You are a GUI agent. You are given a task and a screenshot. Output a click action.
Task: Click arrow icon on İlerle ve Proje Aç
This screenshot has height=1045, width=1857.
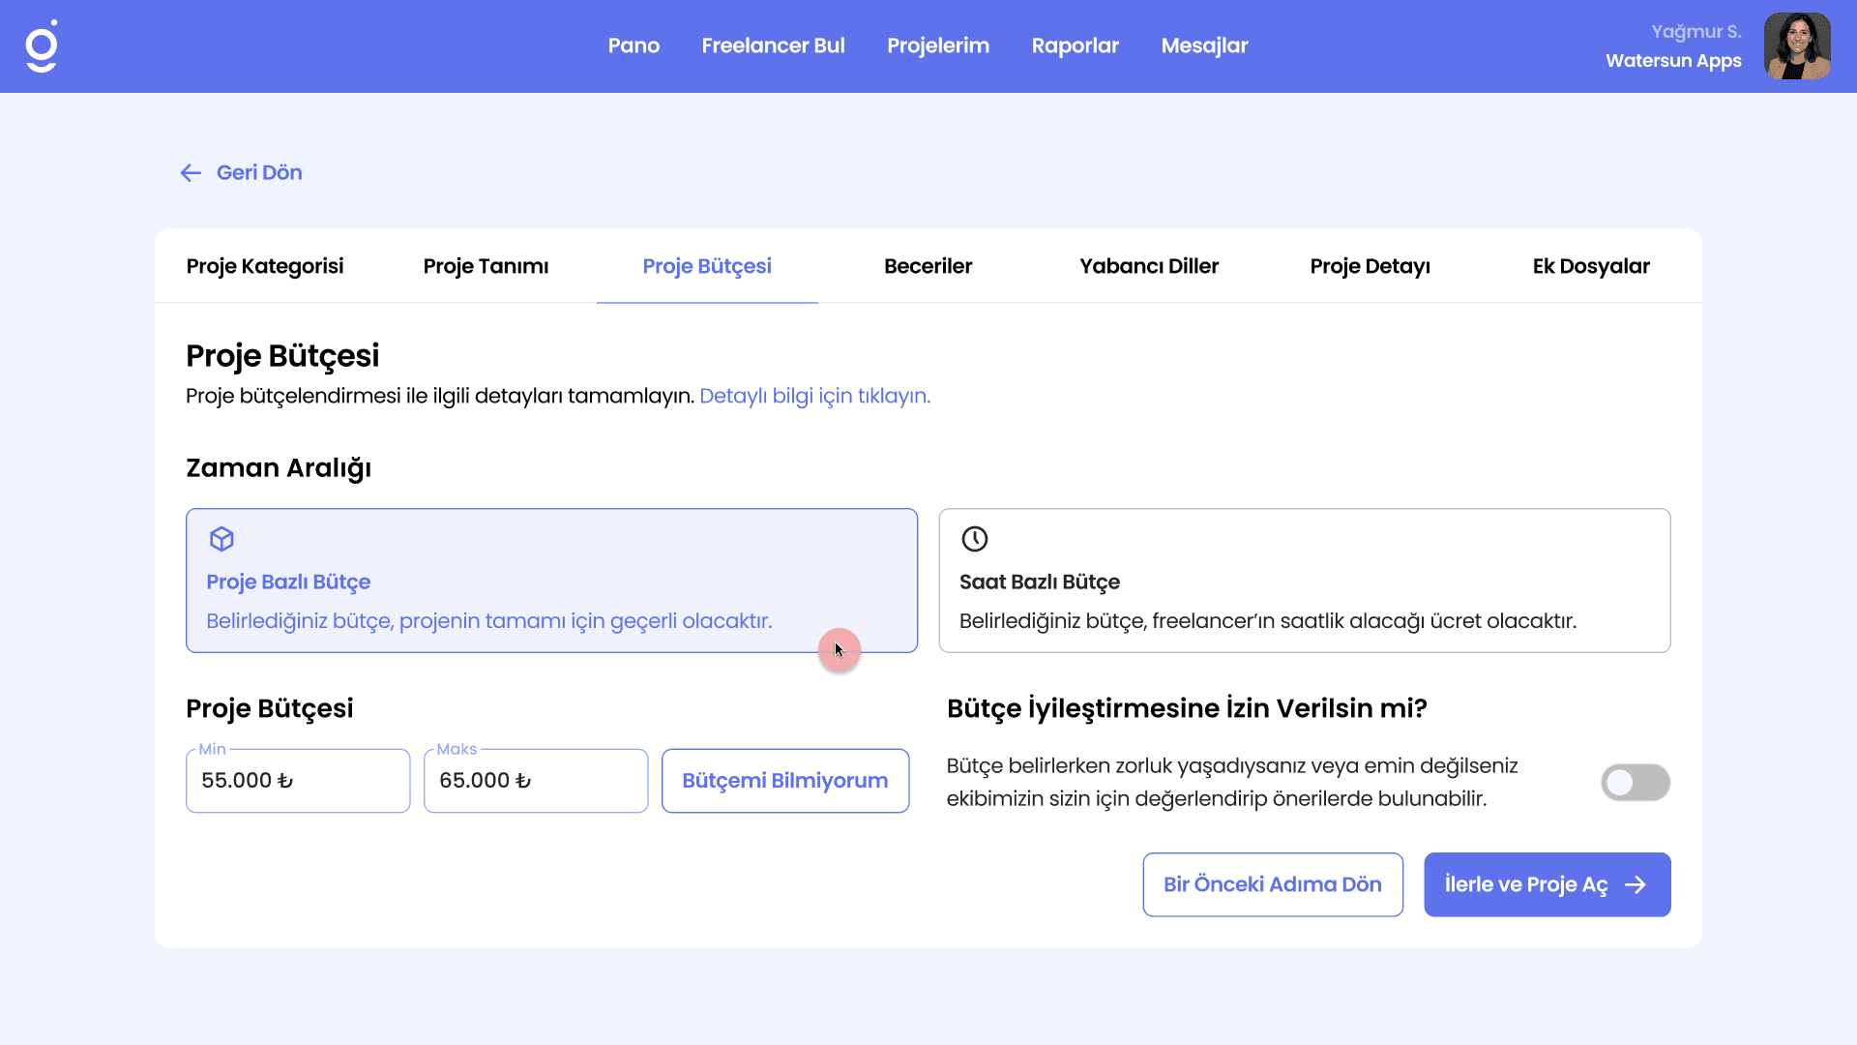coord(1636,885)
